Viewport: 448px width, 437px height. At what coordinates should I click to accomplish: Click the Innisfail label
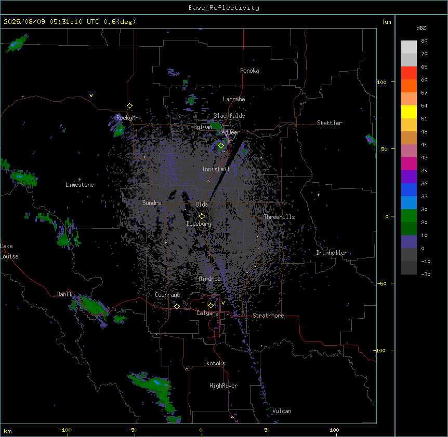(x=216, y=169)
